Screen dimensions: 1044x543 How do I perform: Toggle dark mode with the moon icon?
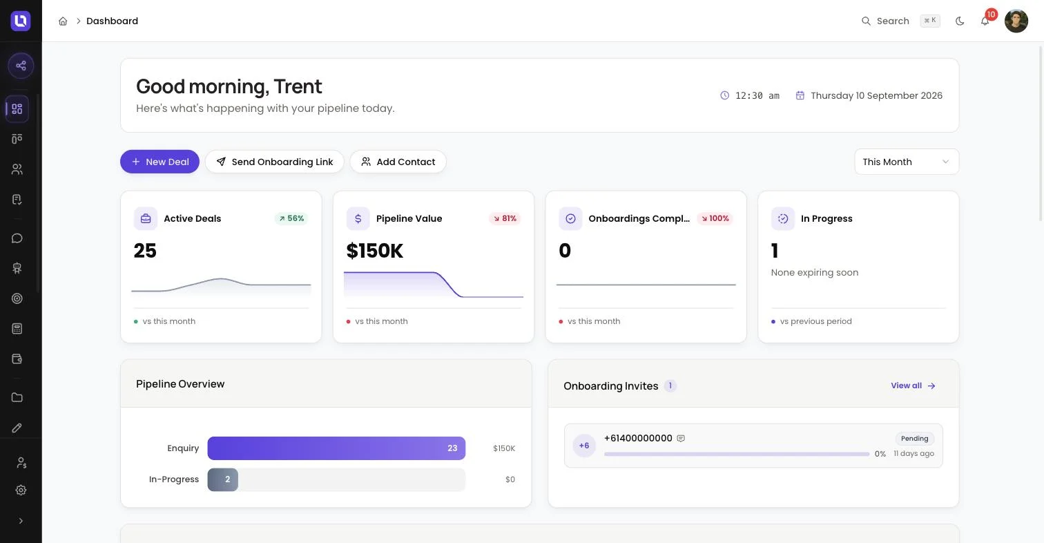(960, 21)
